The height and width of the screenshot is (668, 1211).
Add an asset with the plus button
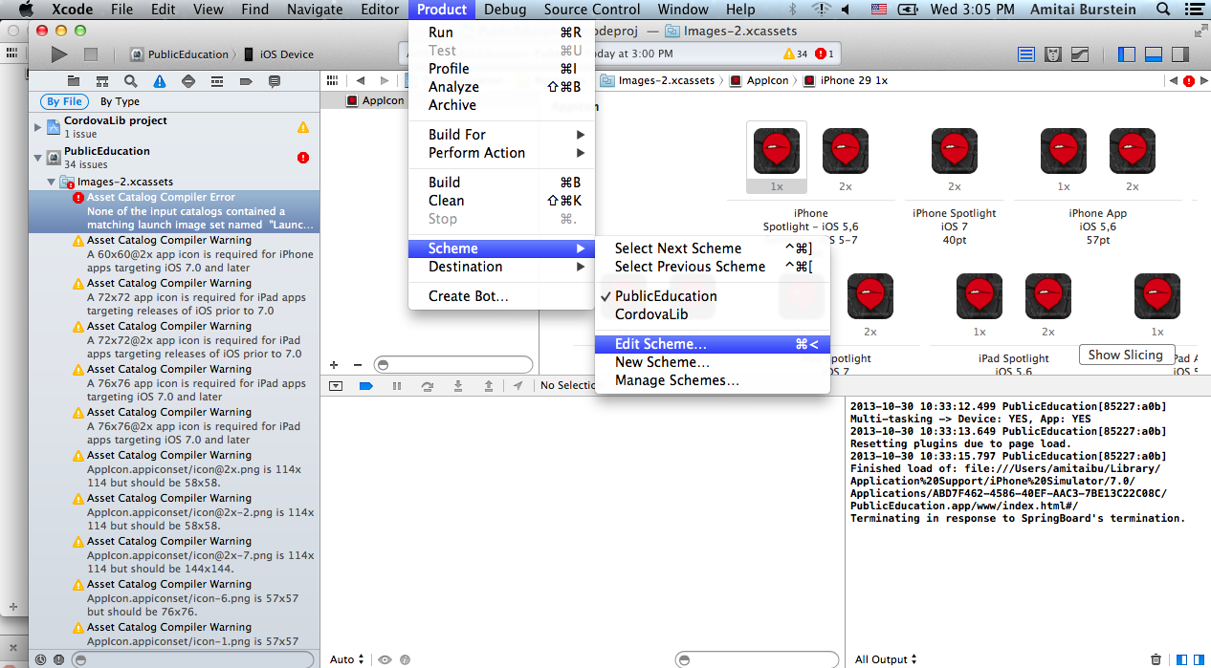[x=334, y=365]
